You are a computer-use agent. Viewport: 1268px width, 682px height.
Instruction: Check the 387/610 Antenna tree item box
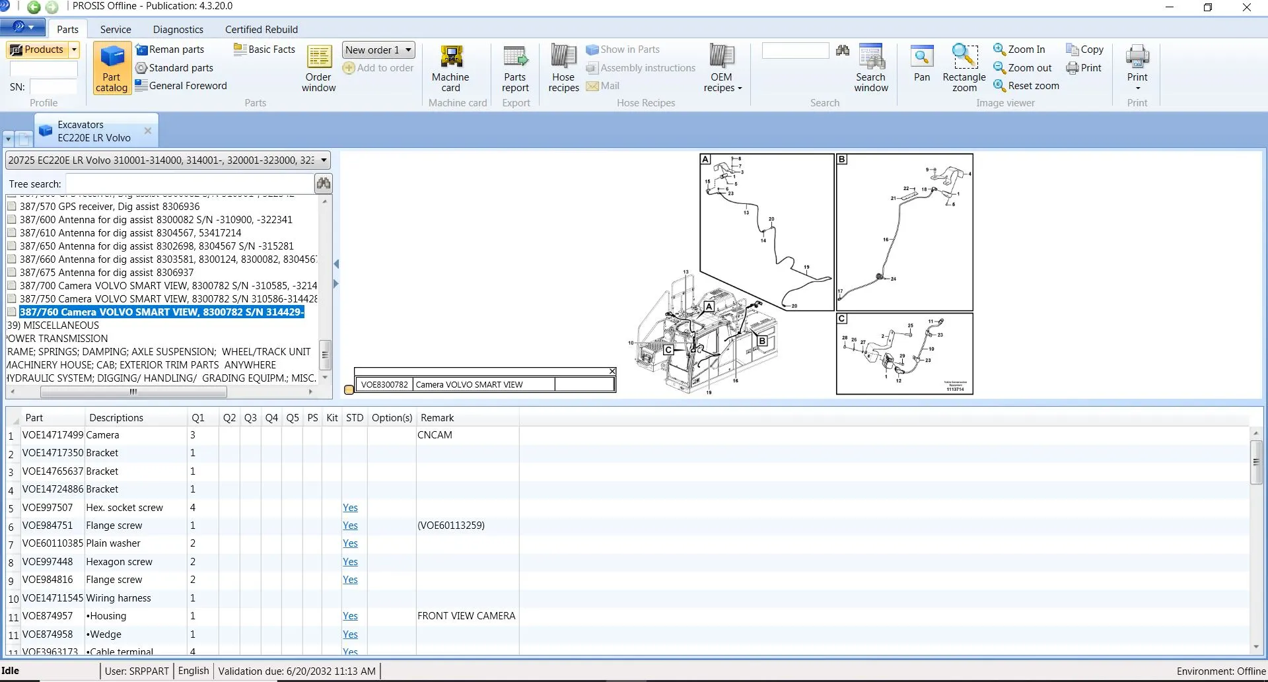point(12,233)
